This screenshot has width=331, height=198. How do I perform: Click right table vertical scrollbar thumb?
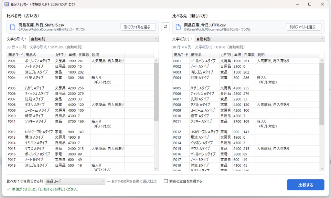coord(322,94)
